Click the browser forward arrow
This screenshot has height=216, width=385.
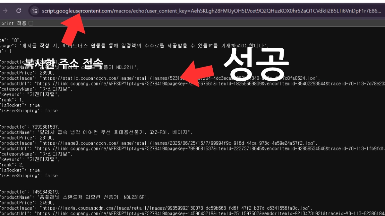click(5, 11)
